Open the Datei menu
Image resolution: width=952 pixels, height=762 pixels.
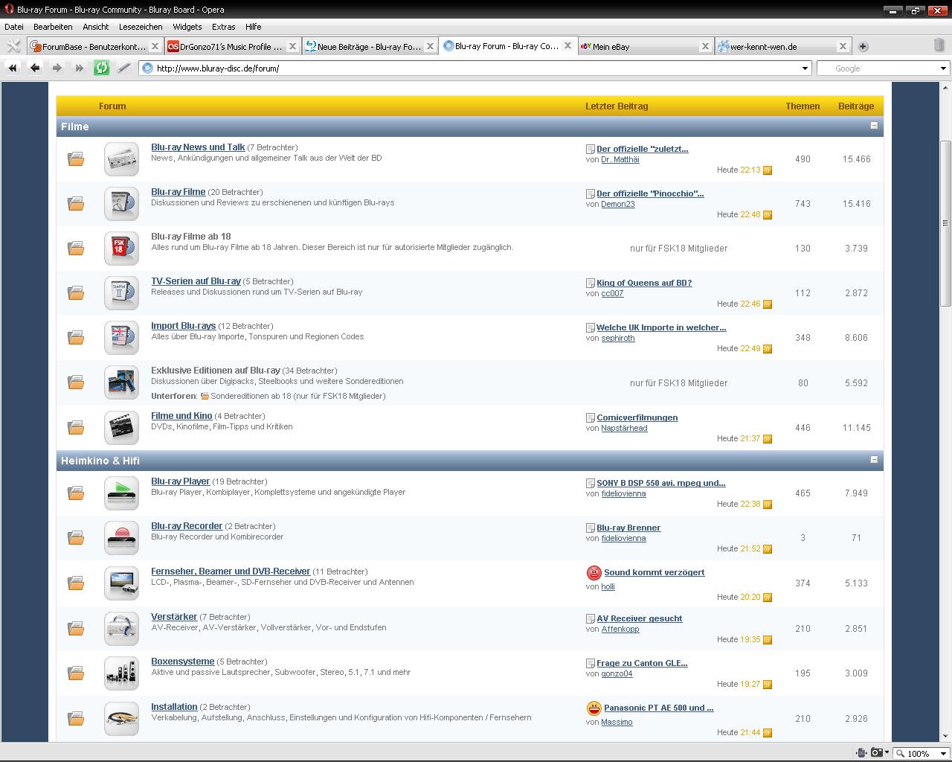(x=14, y=27)
